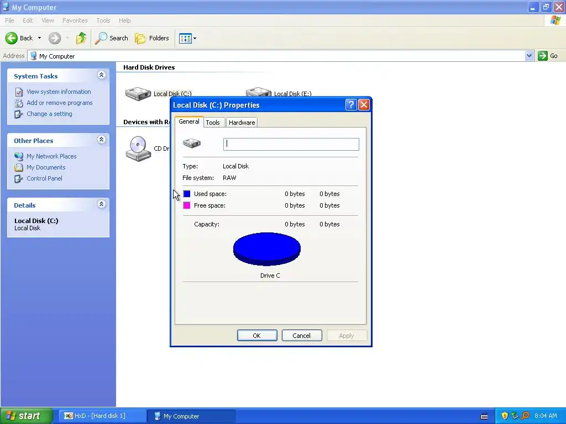
Task: Click the Windows flag logo in menu bar
Action: (x=555, y=20)
